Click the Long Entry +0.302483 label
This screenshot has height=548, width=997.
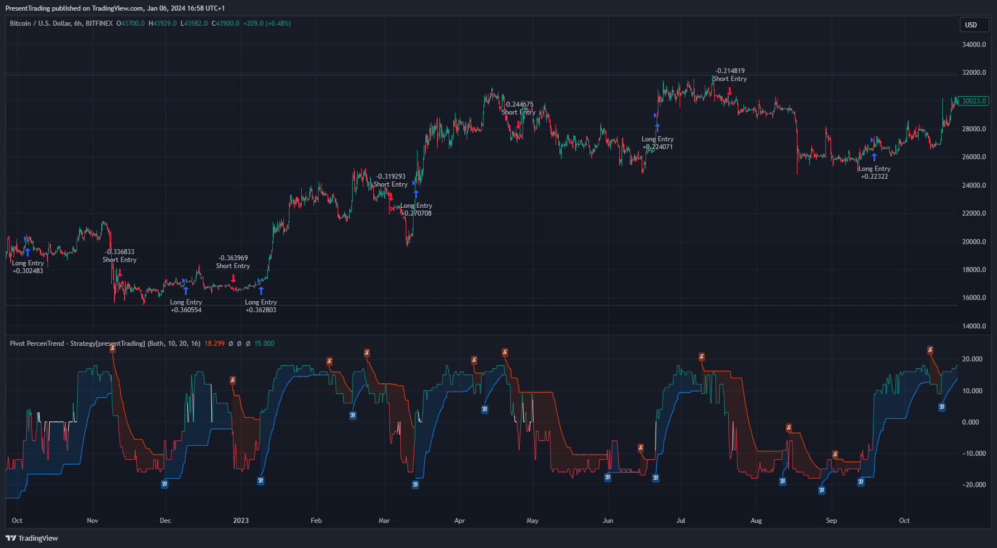pyautogui.click(x=28, y=267)
